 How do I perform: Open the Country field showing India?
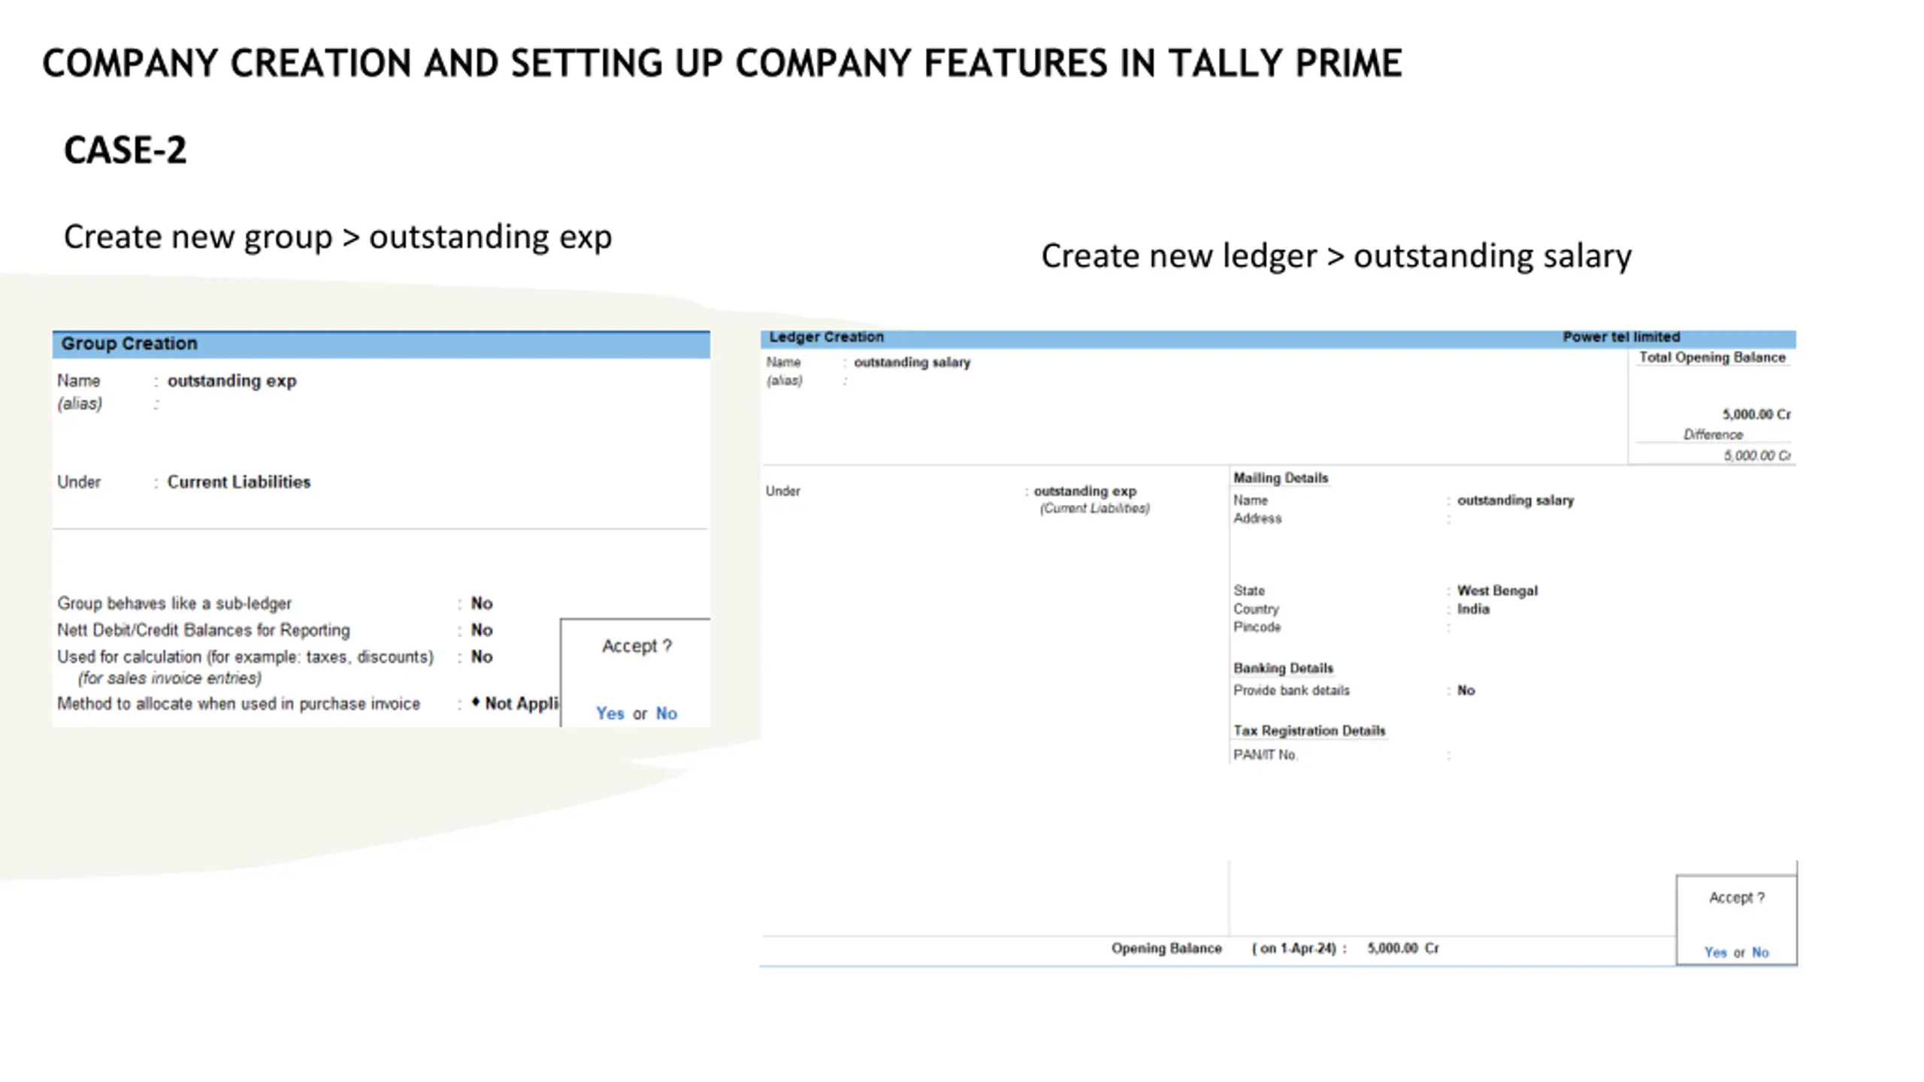coord(1473,609)
